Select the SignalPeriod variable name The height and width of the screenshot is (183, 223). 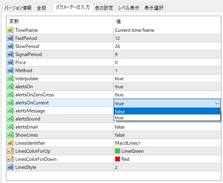point(29,54)
